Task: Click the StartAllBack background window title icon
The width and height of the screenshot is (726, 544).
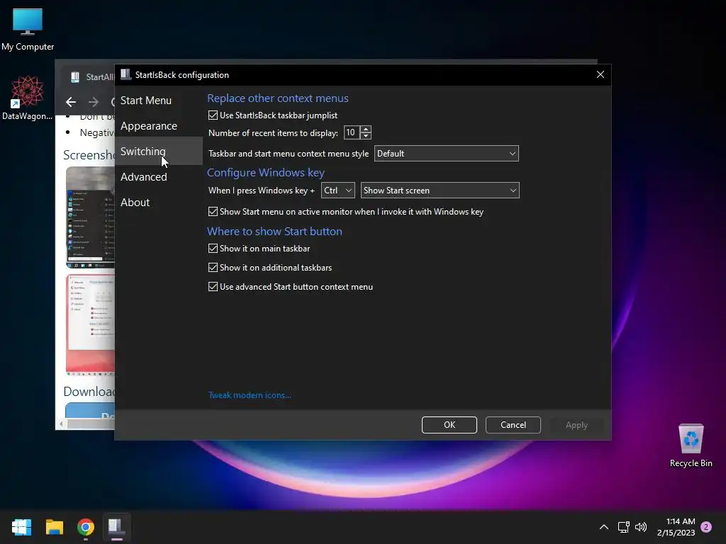Action: tap(75, 76)
